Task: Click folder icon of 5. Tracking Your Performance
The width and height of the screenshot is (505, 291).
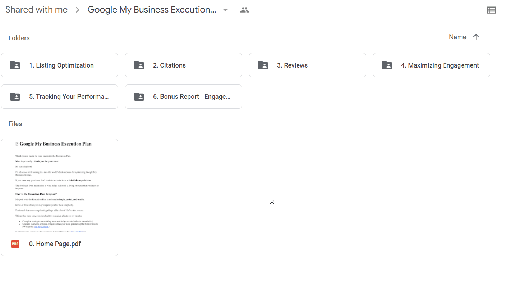Action: pos(15,96)
